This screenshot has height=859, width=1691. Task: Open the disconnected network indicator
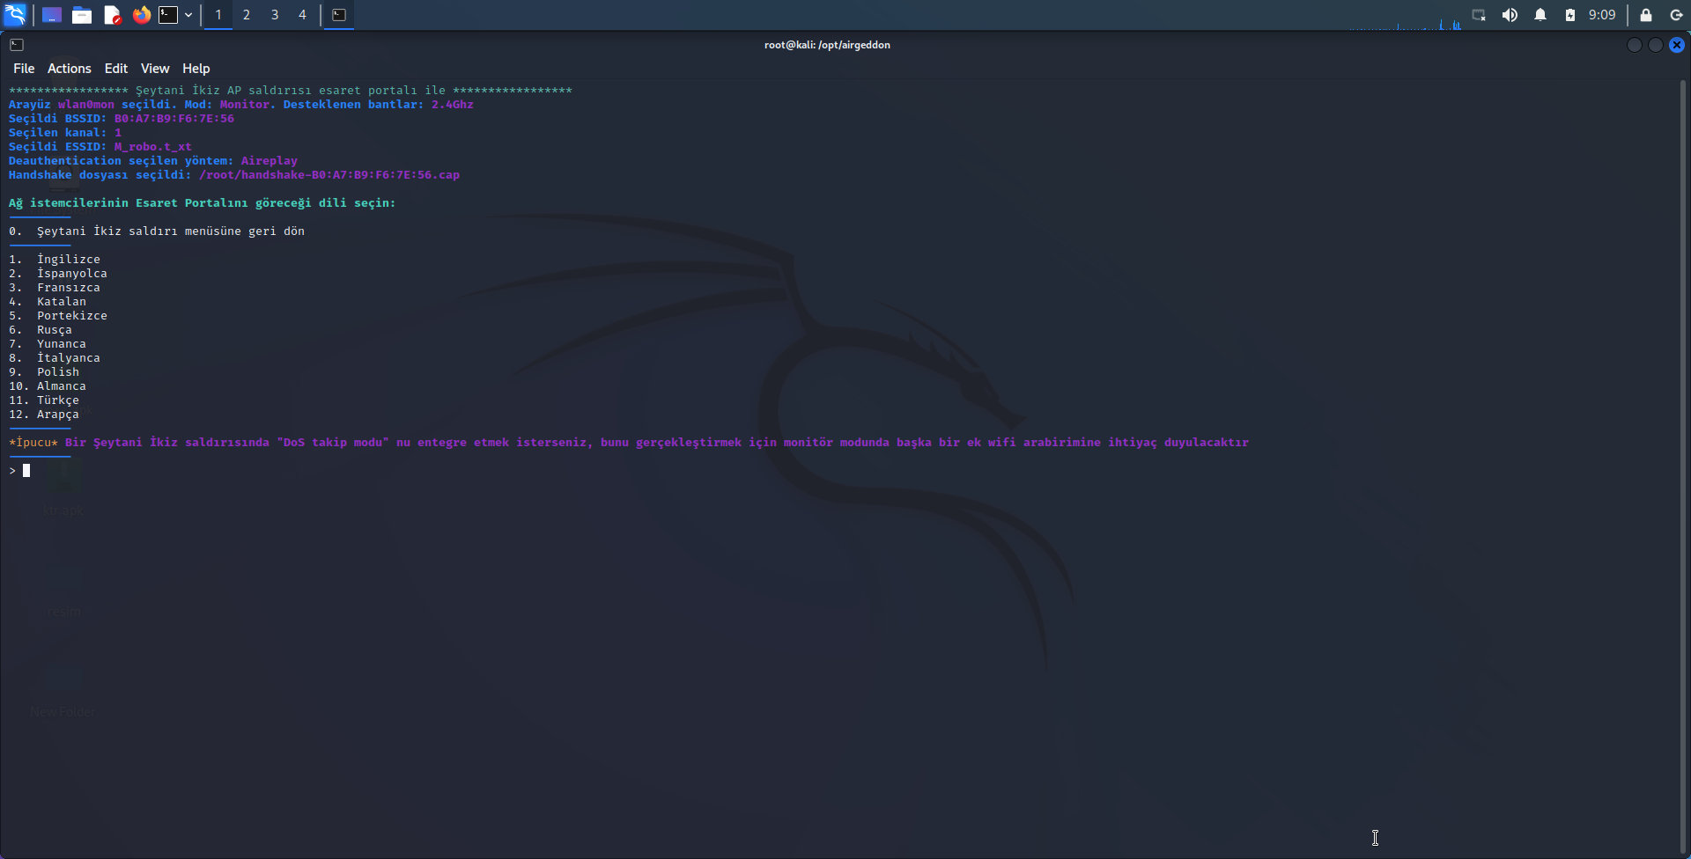point(1480,15)
